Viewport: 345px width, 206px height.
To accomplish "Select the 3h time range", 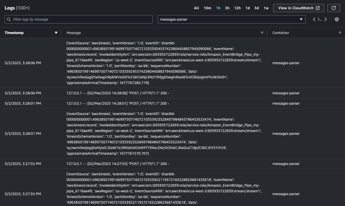I will tap(227, 8).
